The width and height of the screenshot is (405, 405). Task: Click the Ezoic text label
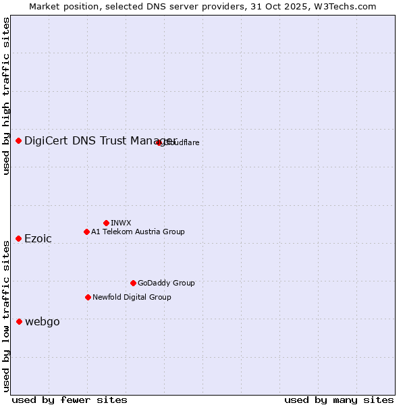point(38,238)
